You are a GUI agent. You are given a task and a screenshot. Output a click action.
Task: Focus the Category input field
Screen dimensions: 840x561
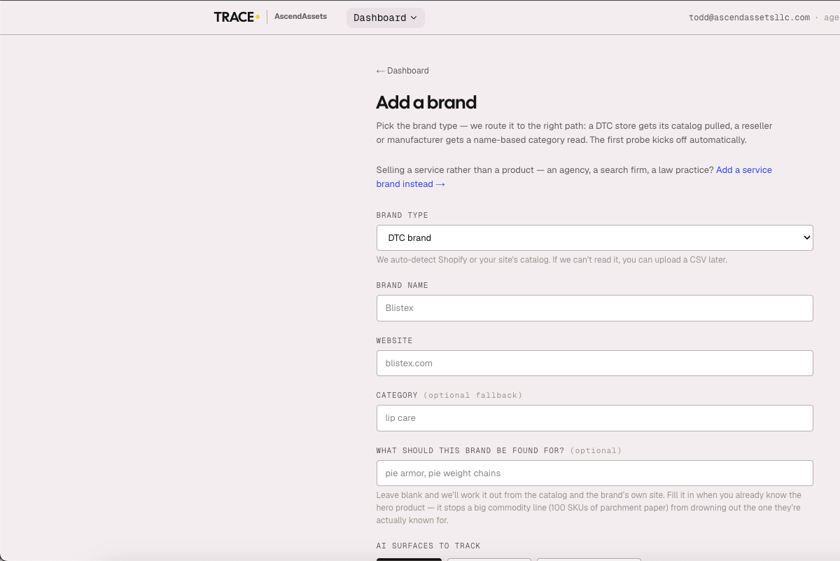(594, 418)
